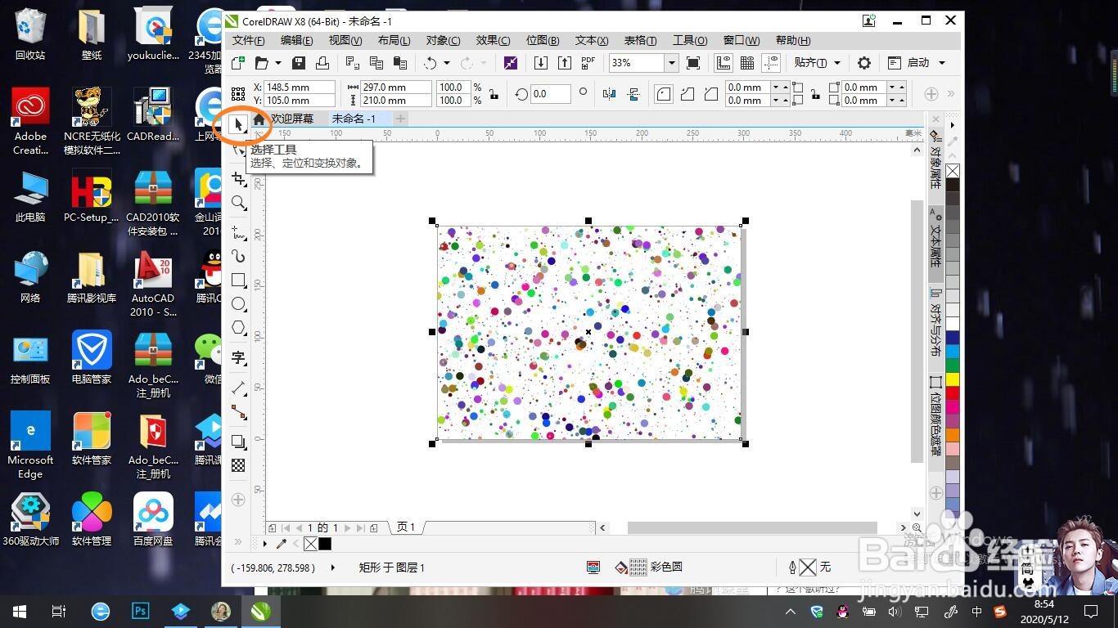Click the Save floppy icon
1118x628 pixels.
299,63
